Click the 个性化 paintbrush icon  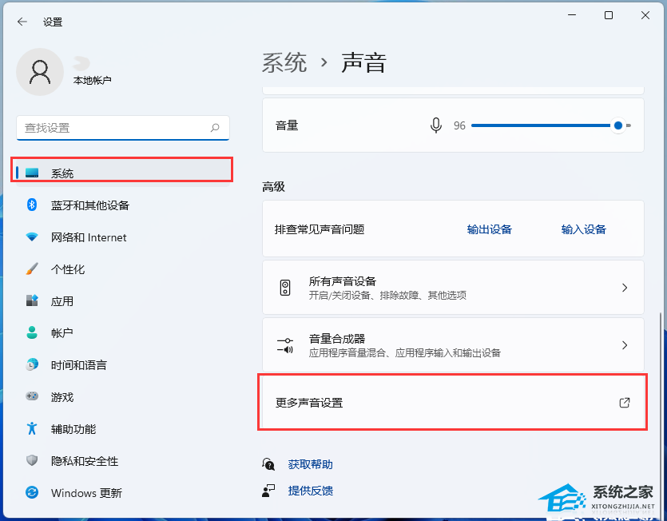pos(32,268)
